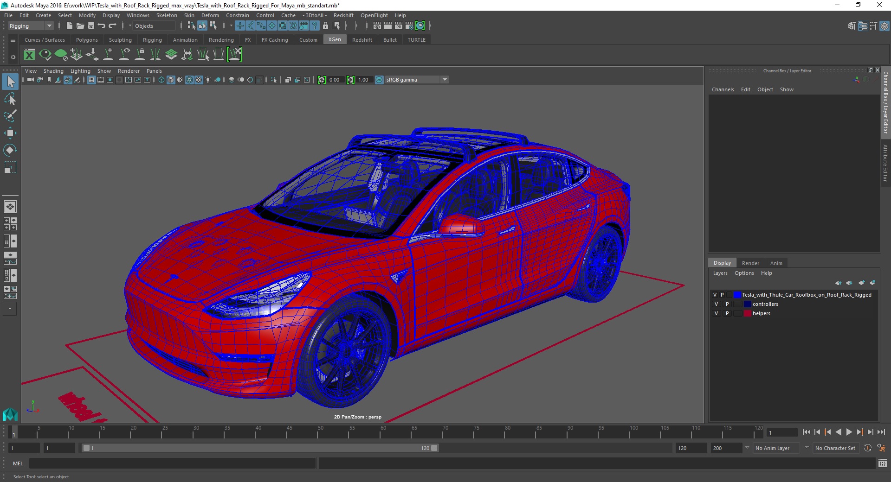Switch to four-view layout
891x482 pixels.
click(x=10, y=224)
